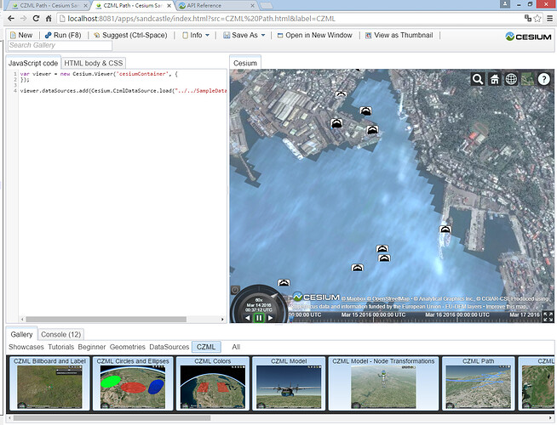Open the Cesium geocoder search icon
This screenshot has width=557, height=425.
[x=478, y=79]
